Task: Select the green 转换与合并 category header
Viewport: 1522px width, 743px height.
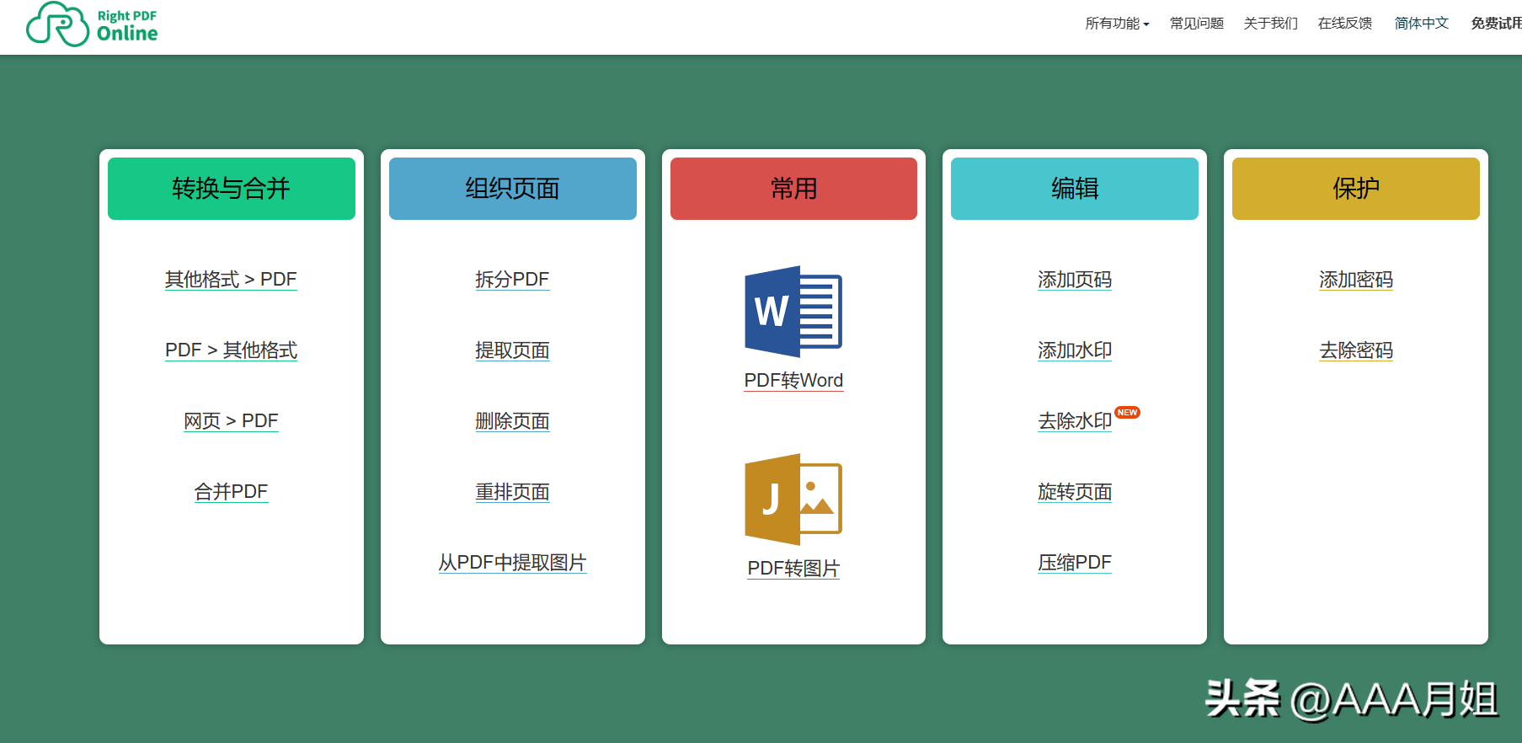Action: point(232,189)
